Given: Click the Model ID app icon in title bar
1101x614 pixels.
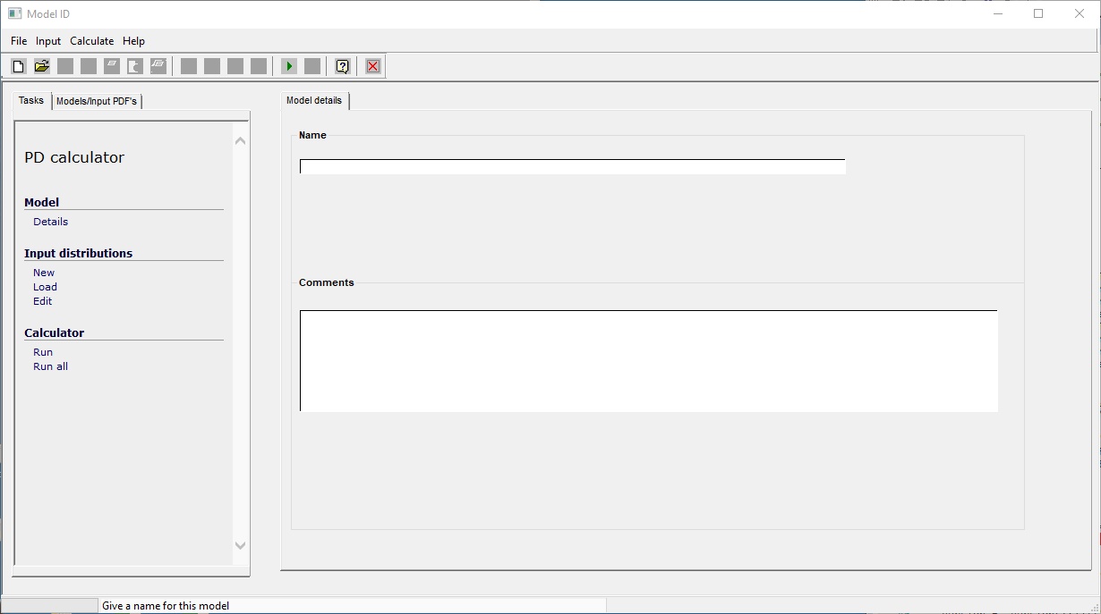Looking at the screenshot, I should click(14, 13).
